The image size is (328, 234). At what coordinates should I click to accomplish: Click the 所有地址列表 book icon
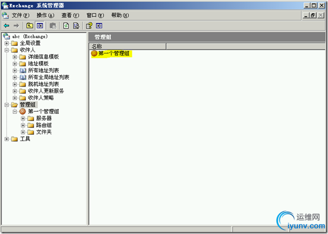[x=23, y=70]
